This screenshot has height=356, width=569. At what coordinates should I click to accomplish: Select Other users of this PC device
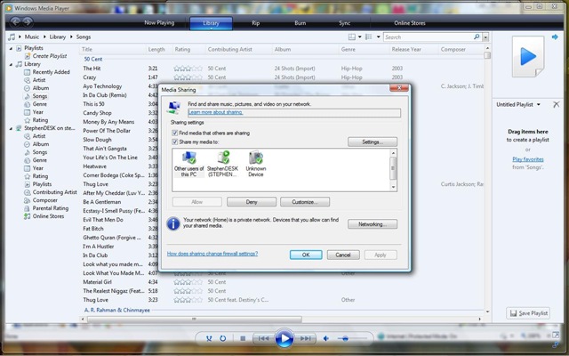[x=188, y=164]
